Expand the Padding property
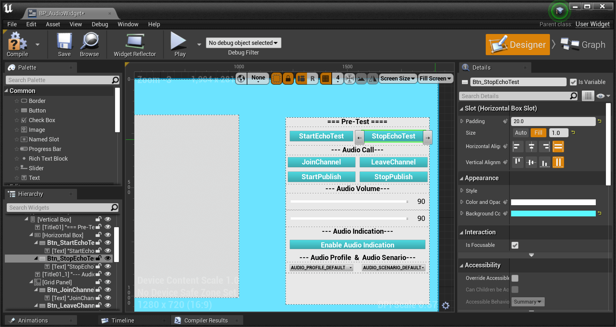This screenshot has height=327, width=616. [x=462, y=121]
